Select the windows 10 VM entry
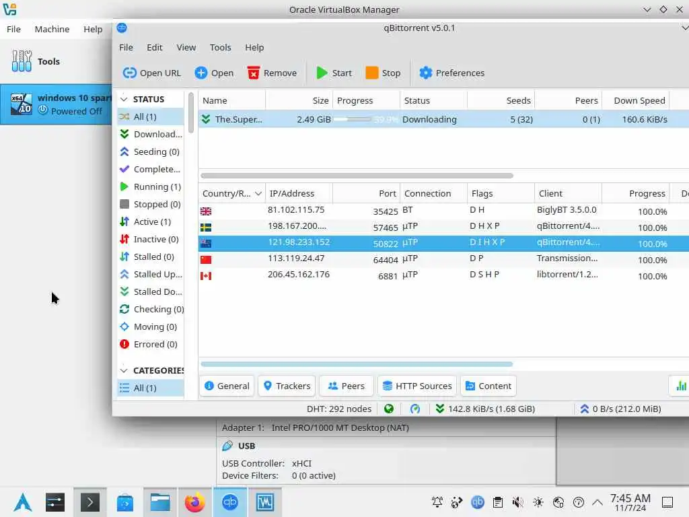The height and width of the screenshot is (517, 689). point(57,104)
